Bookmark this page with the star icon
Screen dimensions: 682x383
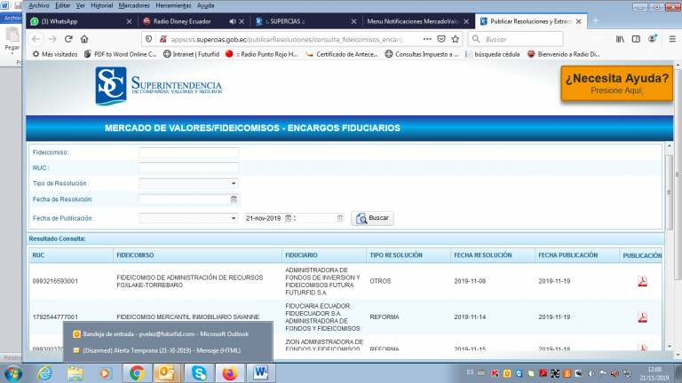[x=456, y=39]
